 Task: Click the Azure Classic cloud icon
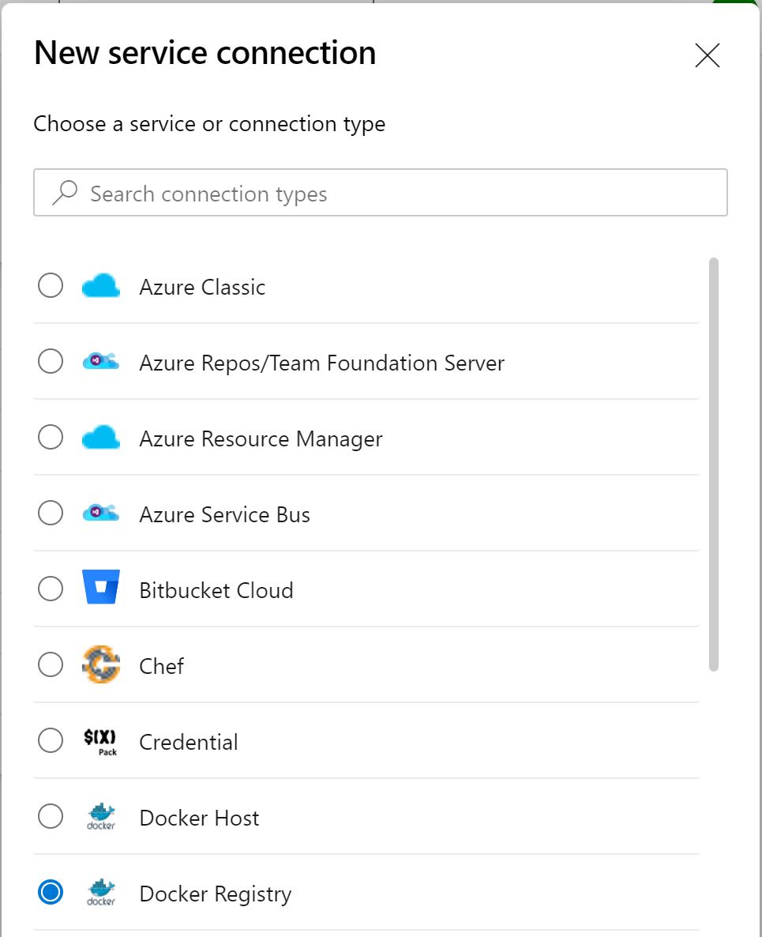[101, 286]
